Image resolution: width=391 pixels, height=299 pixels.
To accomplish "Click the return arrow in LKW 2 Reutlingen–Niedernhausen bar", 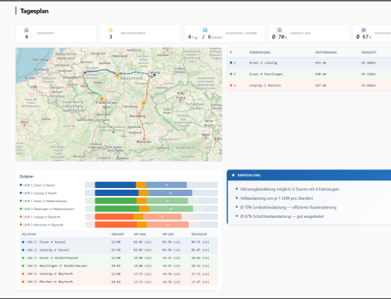I will [171, 208].
